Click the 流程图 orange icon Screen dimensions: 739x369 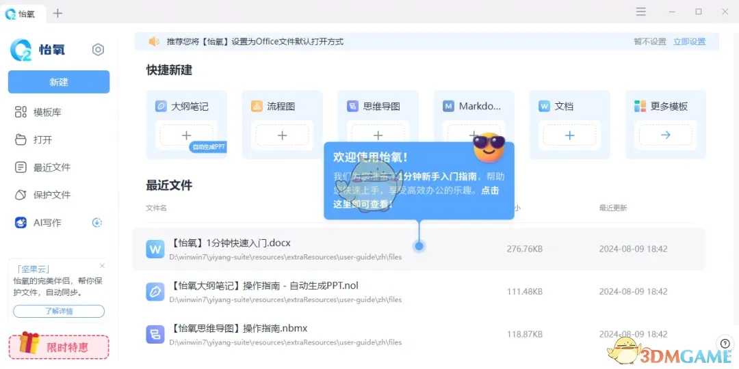[x=257, y=107]
